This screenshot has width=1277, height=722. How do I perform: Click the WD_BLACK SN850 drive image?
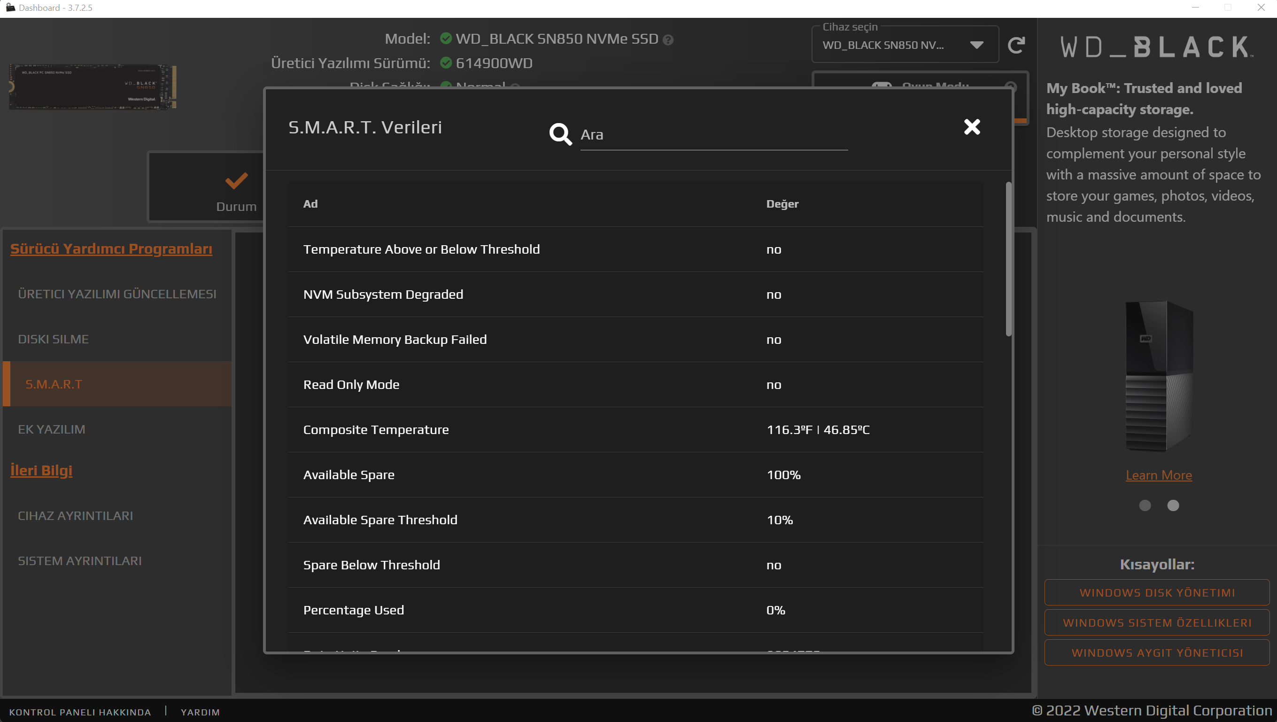(x=93, y=86)
